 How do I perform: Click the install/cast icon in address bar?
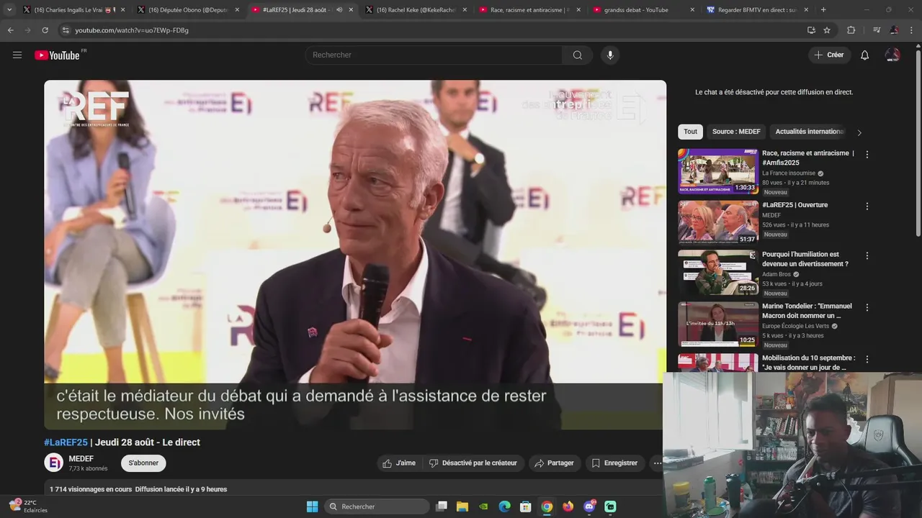(811, 30)
